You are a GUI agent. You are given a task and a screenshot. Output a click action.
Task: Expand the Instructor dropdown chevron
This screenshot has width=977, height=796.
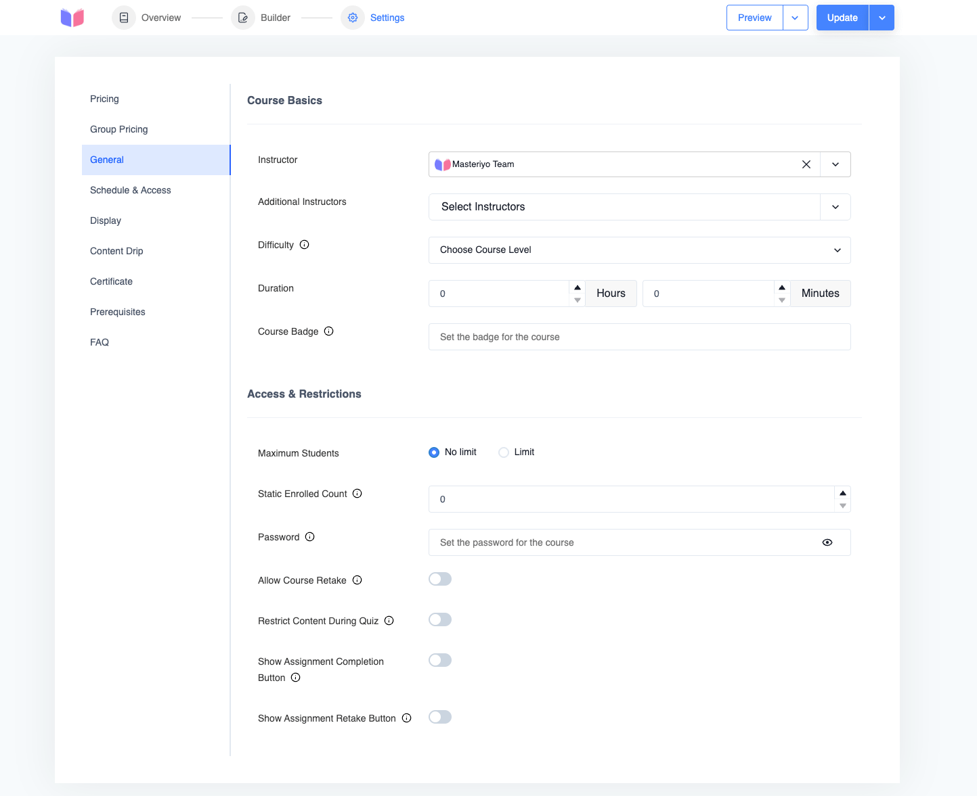(835, 164)
